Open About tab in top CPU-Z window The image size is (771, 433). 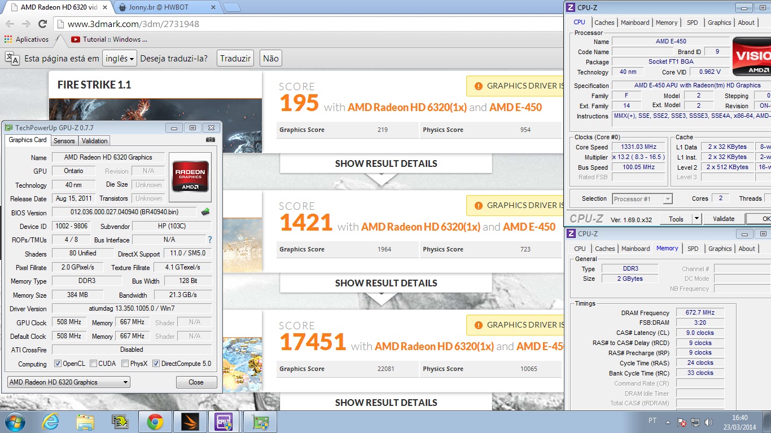click(746, 23)
